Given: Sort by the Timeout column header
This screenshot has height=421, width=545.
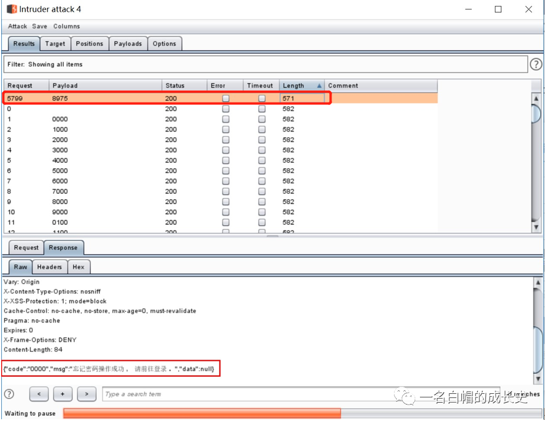Looking at the screenshot, I should [261, 85].
